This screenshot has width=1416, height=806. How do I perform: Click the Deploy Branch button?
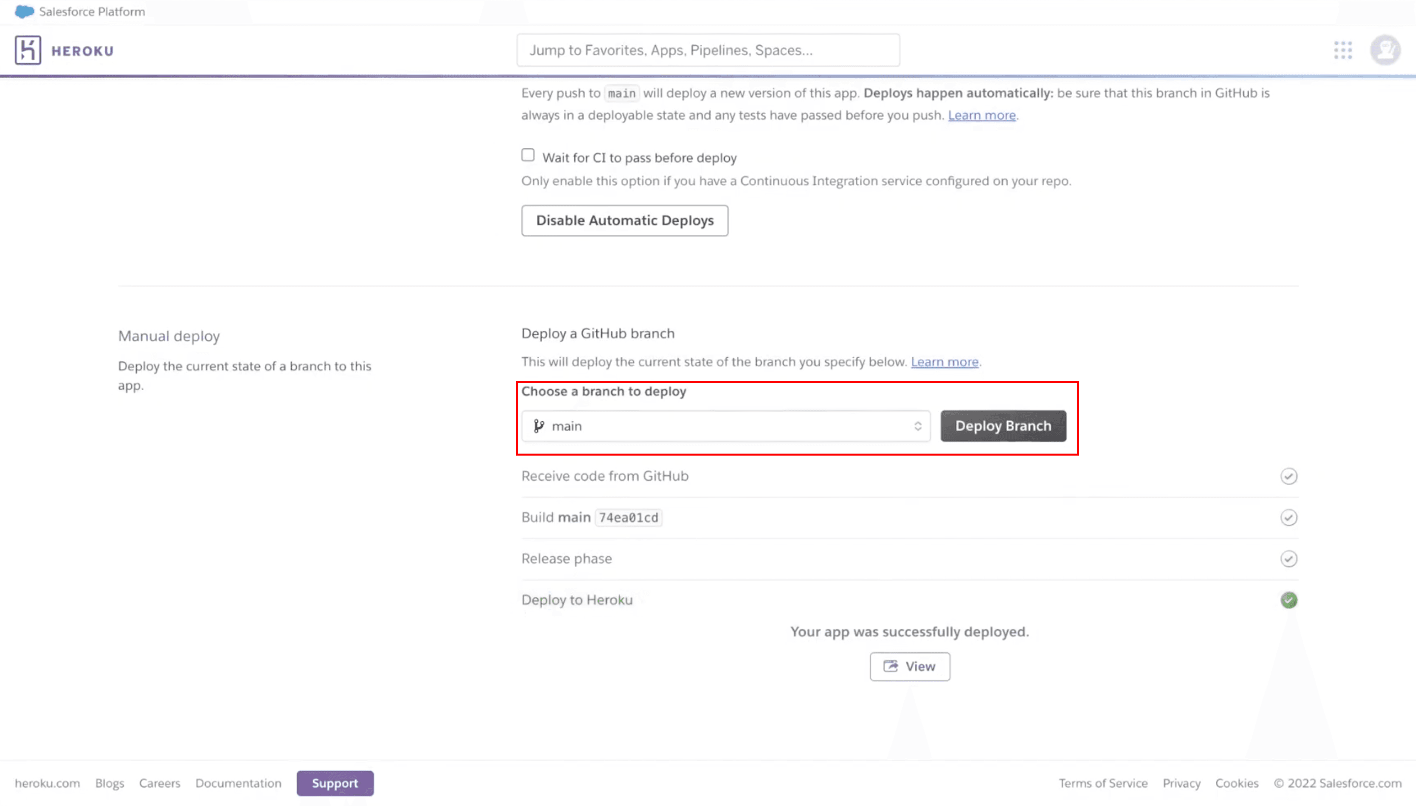click(x=1003, y=425)
